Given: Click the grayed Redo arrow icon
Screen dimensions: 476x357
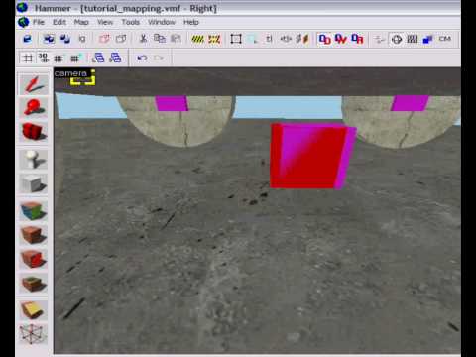Looking at the screenshot, I should point(159,59).
